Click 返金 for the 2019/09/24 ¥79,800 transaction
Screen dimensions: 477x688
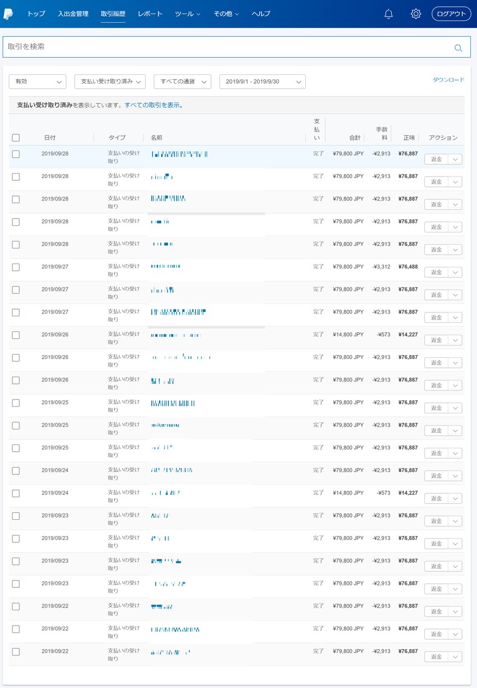tap(436, 476)
